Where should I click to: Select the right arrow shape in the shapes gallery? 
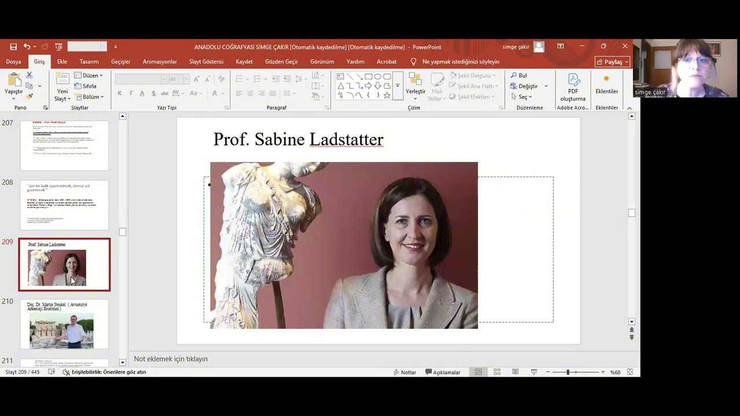pos(368,86)
